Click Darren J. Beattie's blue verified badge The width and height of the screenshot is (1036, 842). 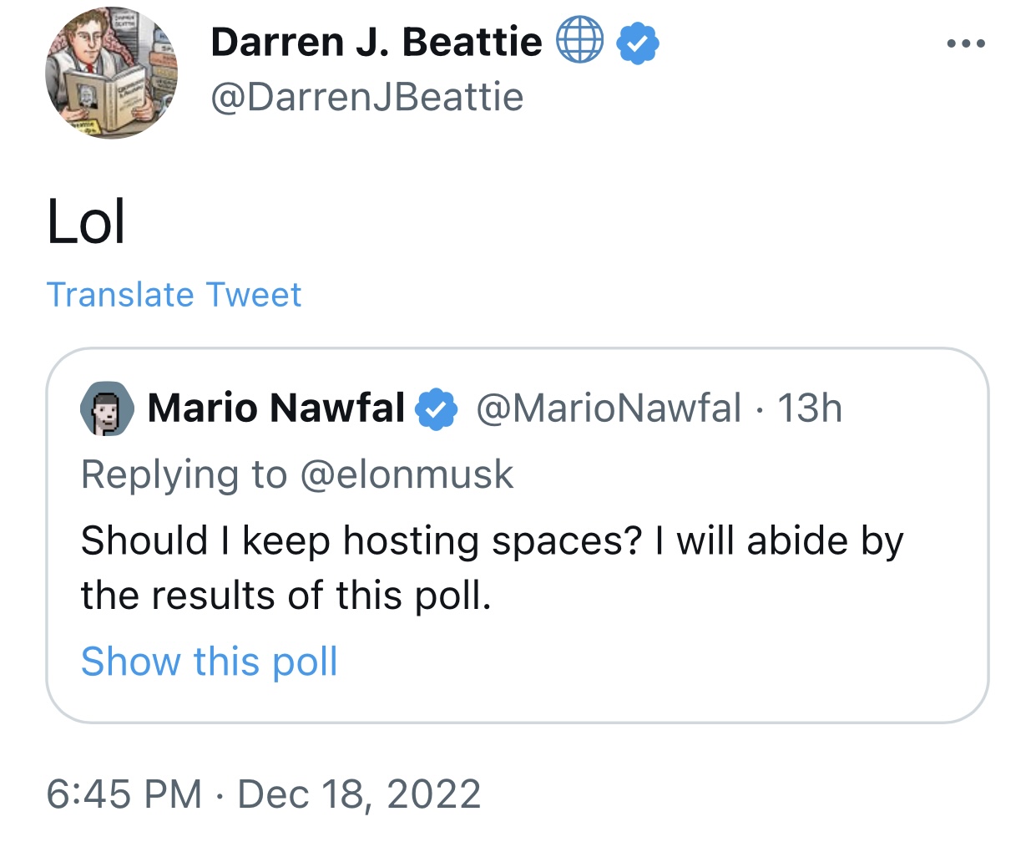click(638, 43)
